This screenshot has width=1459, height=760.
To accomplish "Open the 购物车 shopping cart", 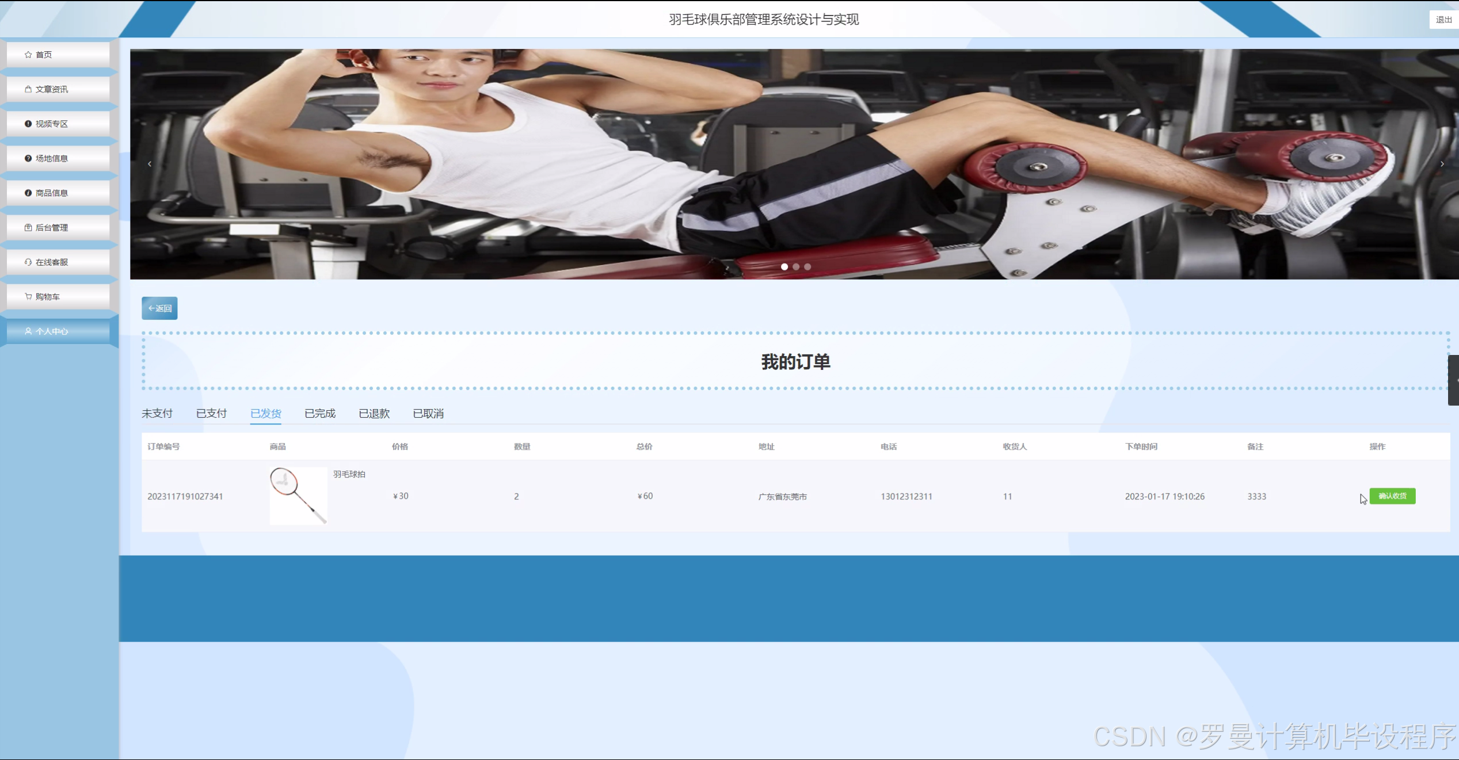I will point(47,296).
